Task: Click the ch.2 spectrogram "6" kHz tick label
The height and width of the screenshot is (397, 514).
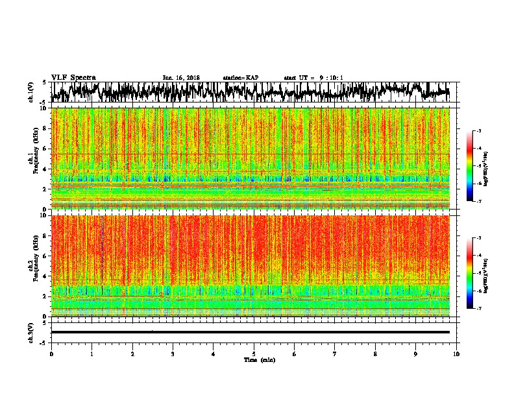Action: click(x=45, y=256)
